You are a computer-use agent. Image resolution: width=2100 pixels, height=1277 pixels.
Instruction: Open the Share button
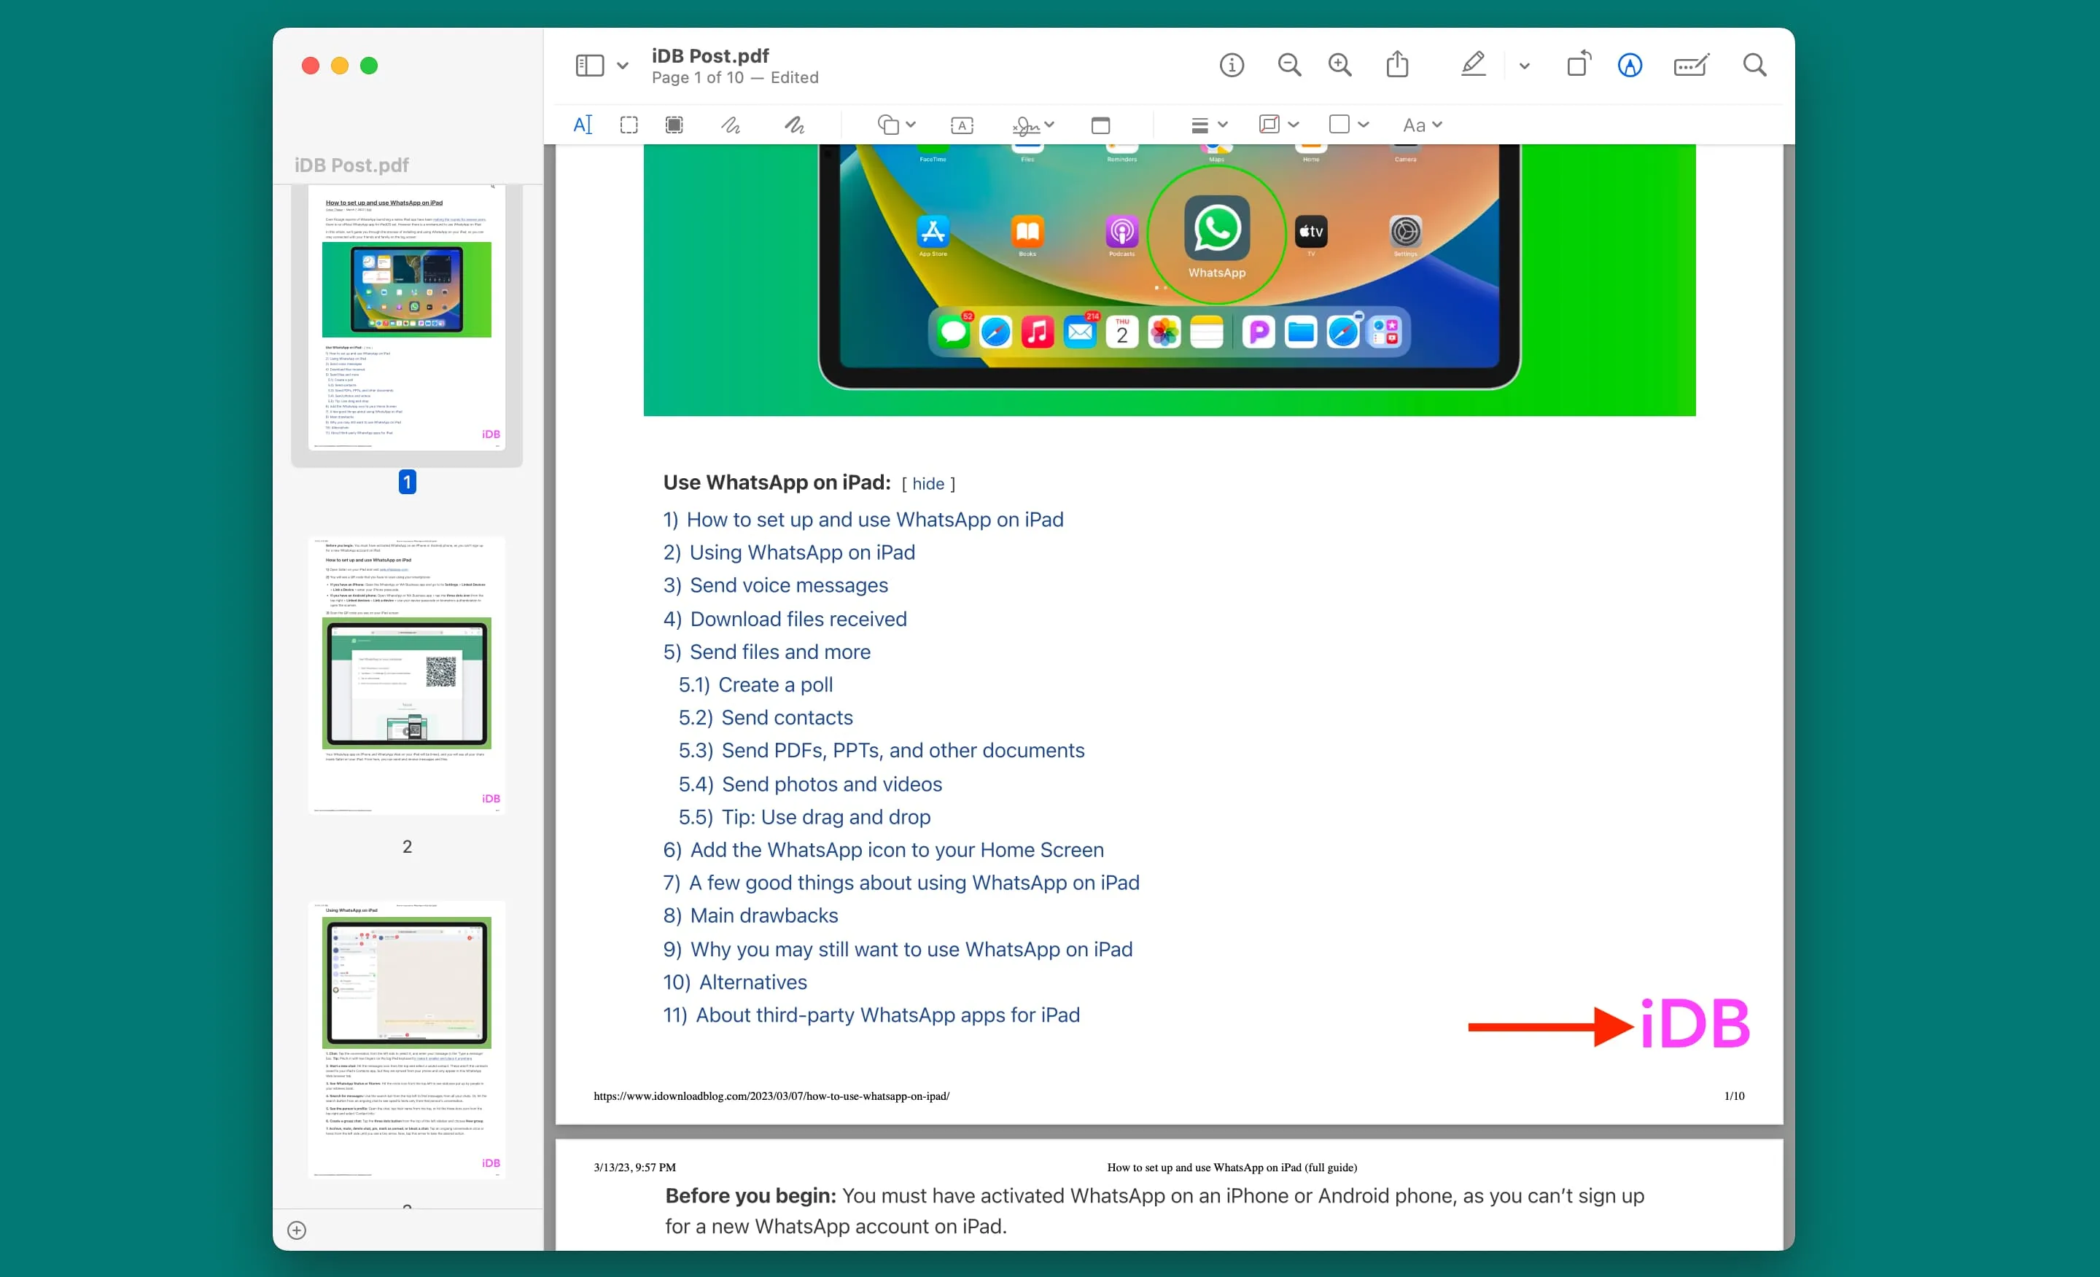tap(1397, 64)
